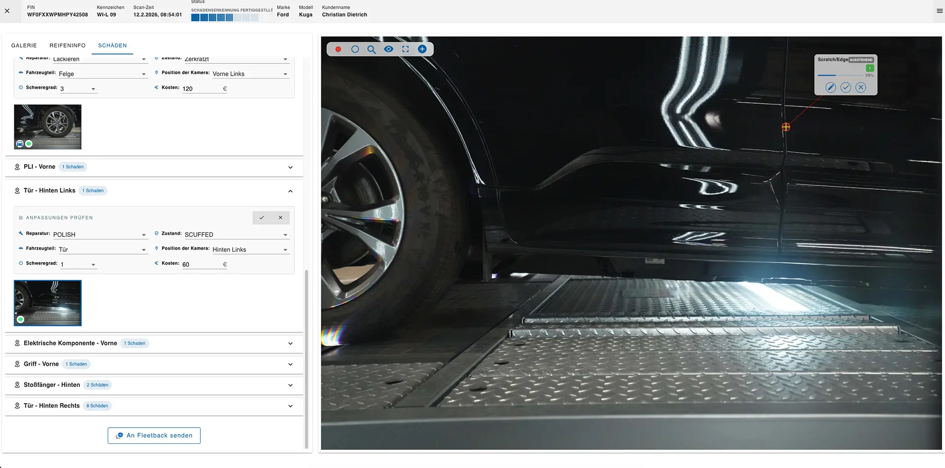Select the highlighted damage photo thumbnail
The width and height of the screenshot is (945, 468).
47,303
